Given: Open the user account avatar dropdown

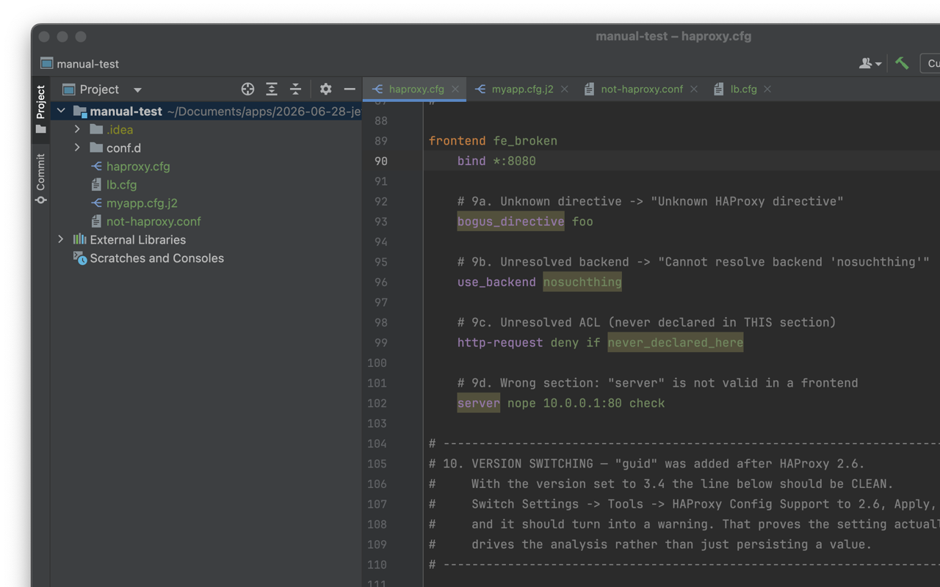Looking at the screenshot, I should pos(870,64).
